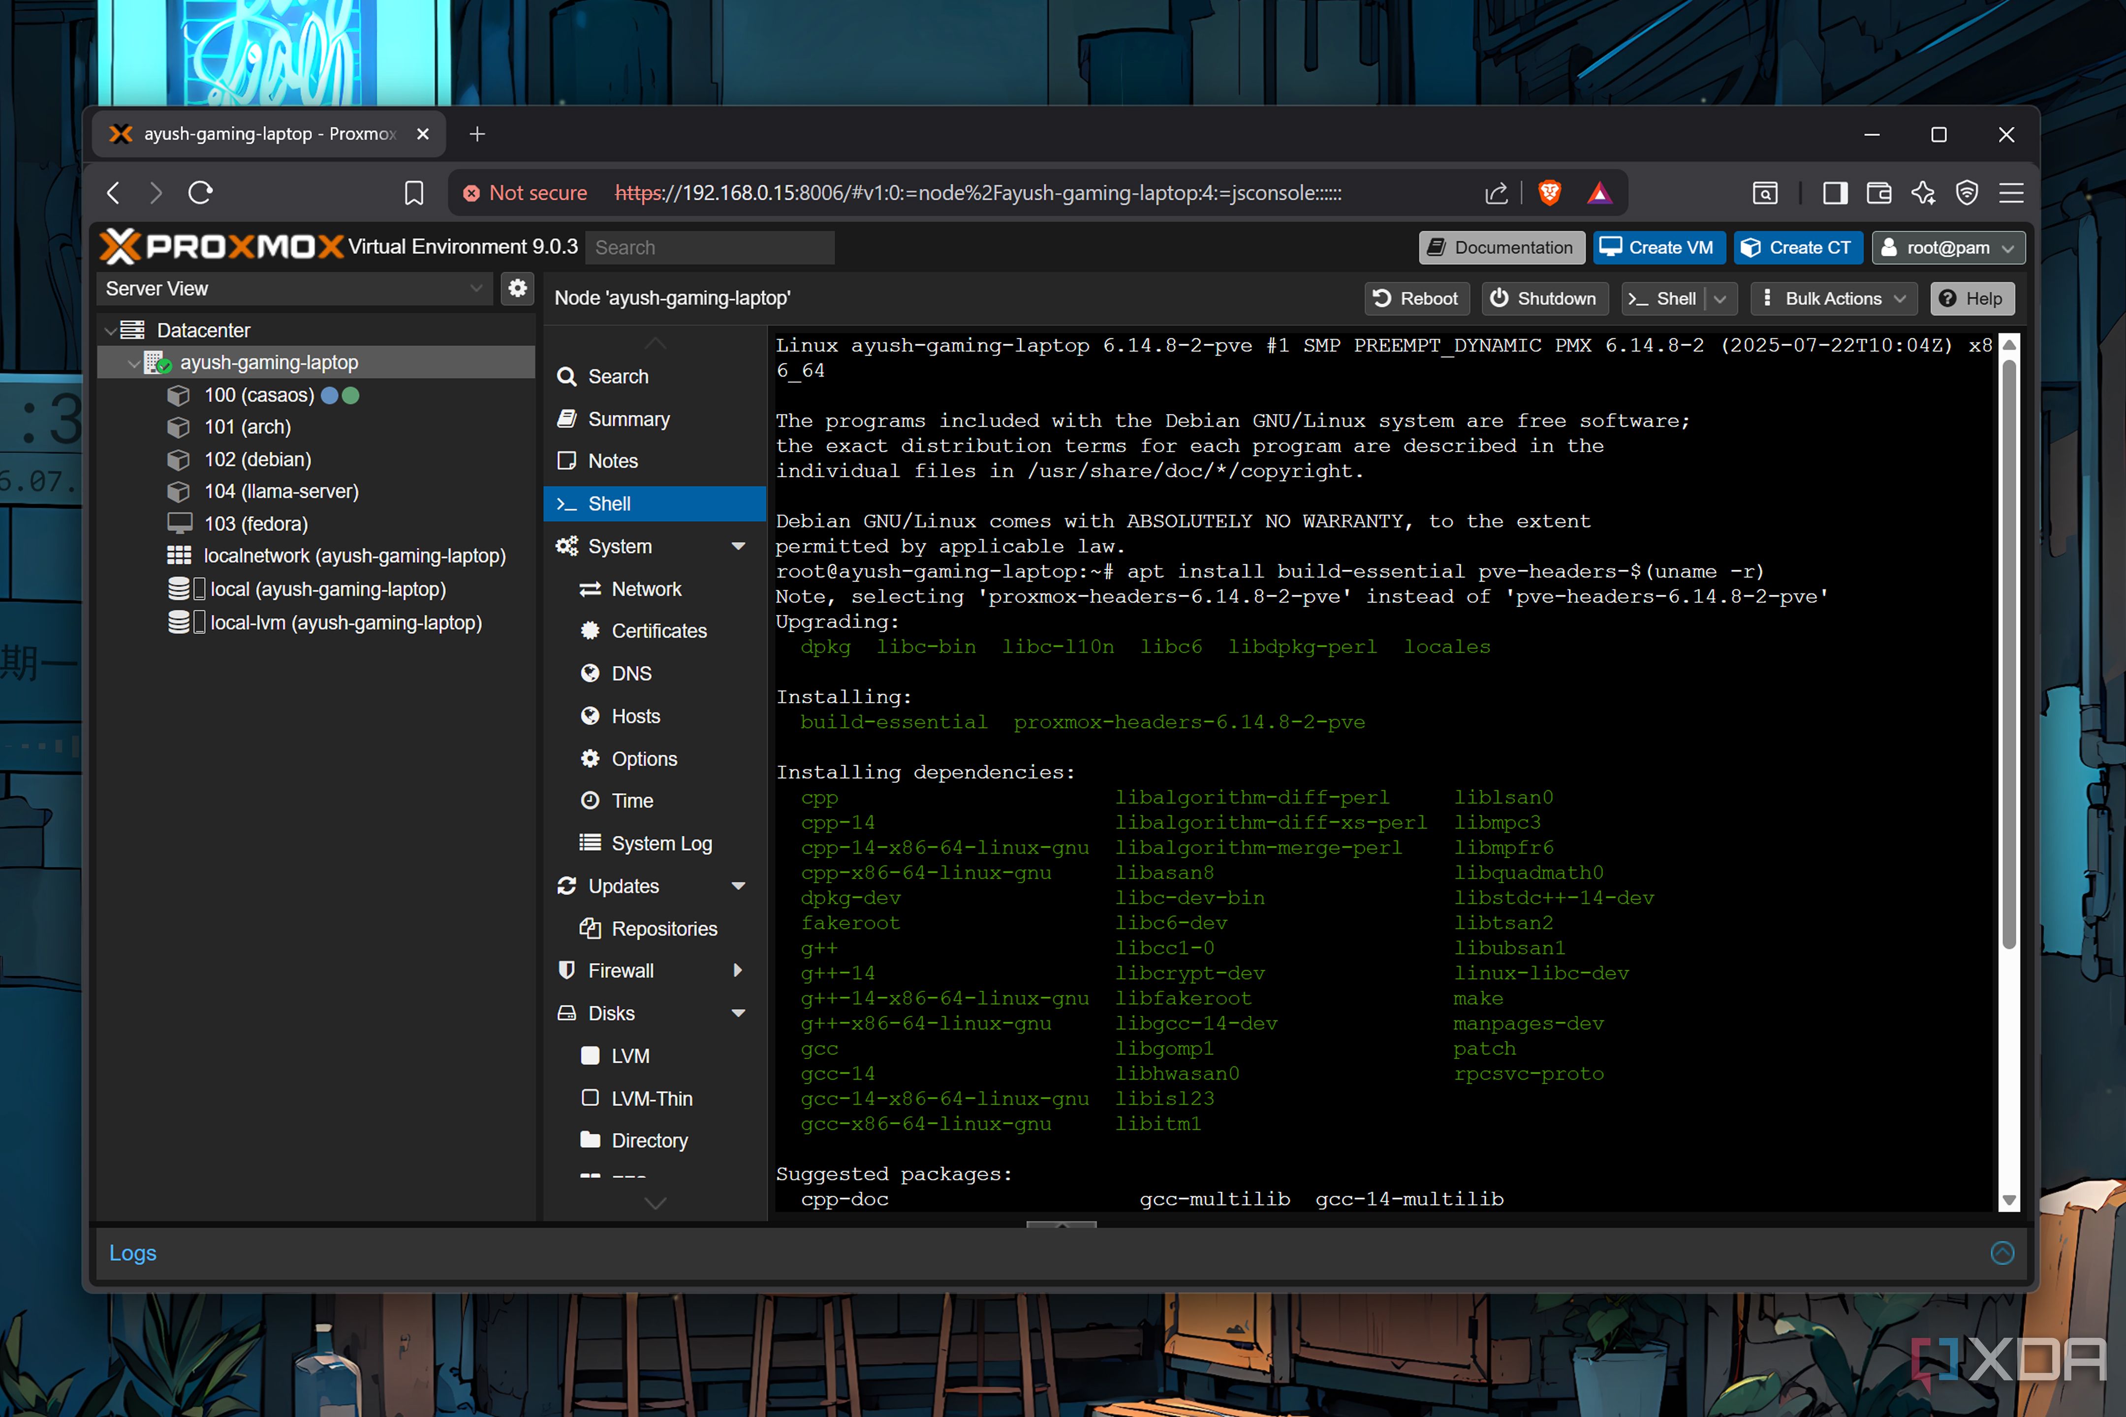Collapse the Updates menu section
Image resolution: width=2126 pixels, height=1417 pixels.
739,887
